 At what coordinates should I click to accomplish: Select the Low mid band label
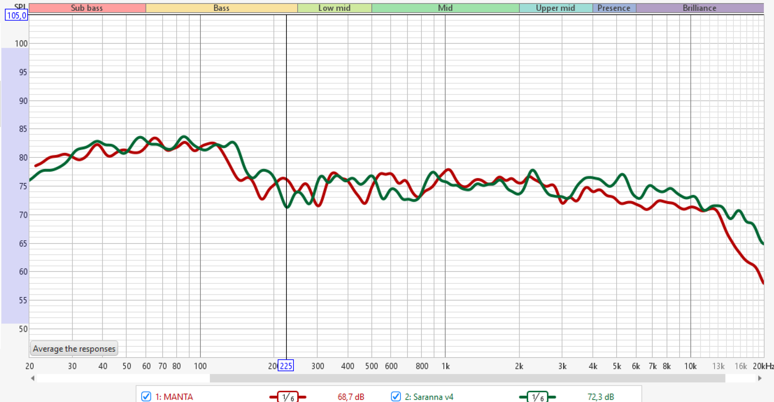[x=334, y=8]
